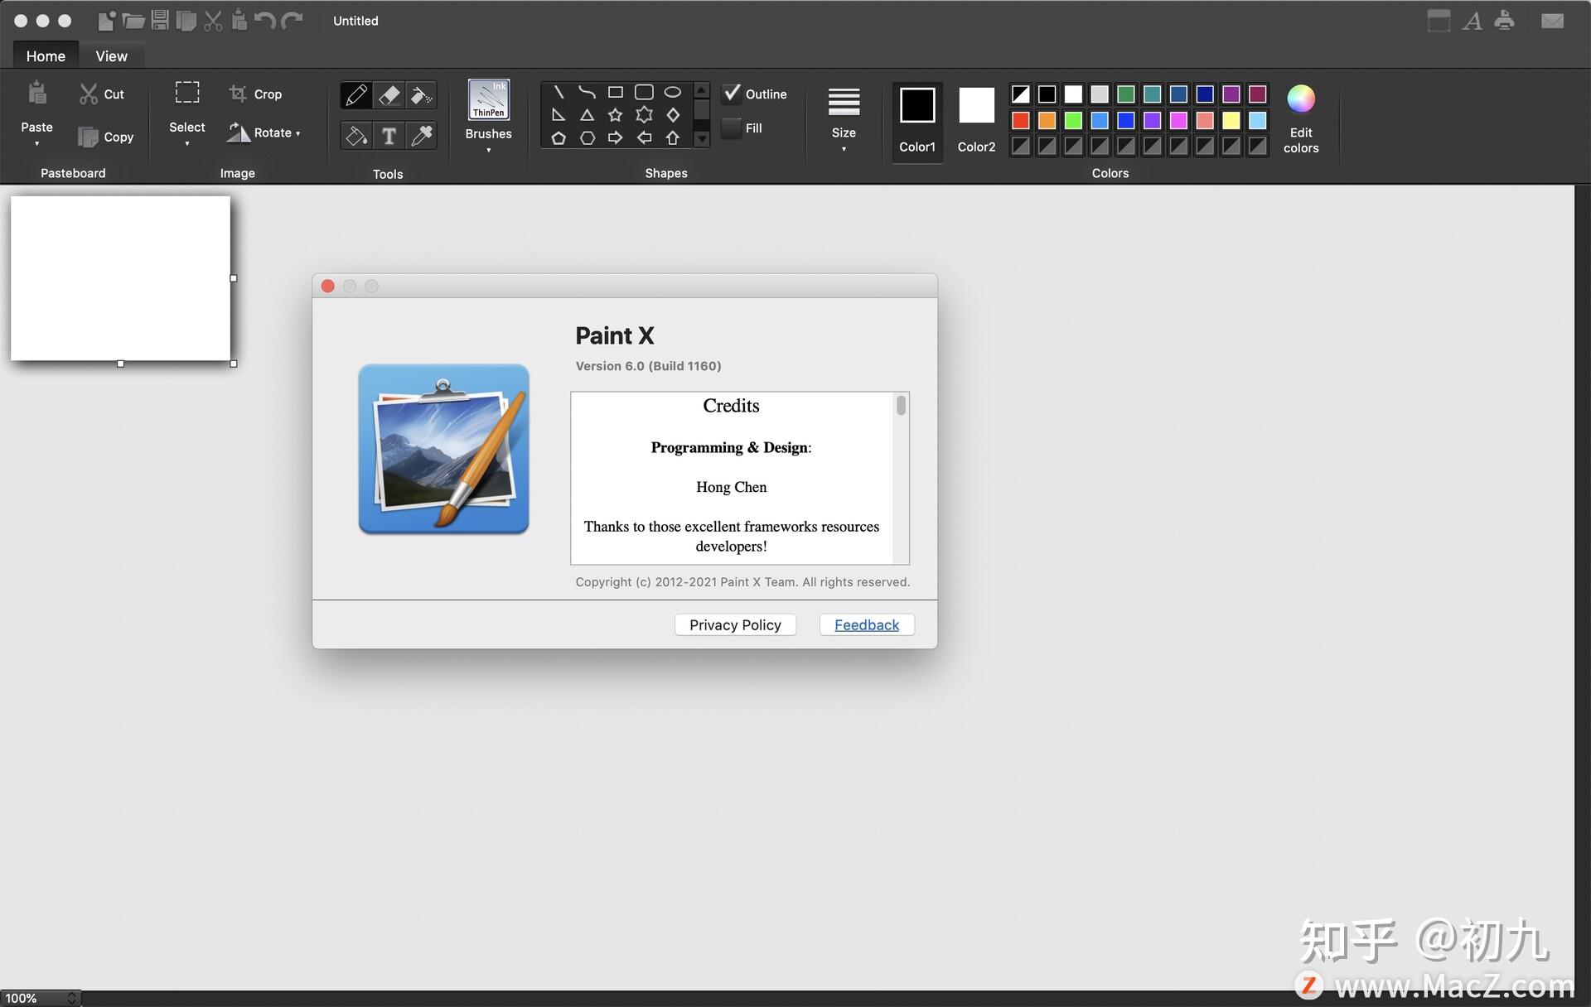Select the Text tool

pyautogui.click(x=389, y=135)
